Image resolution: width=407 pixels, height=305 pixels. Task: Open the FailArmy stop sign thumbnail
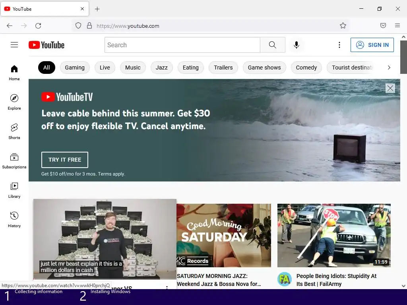point(334,235)
